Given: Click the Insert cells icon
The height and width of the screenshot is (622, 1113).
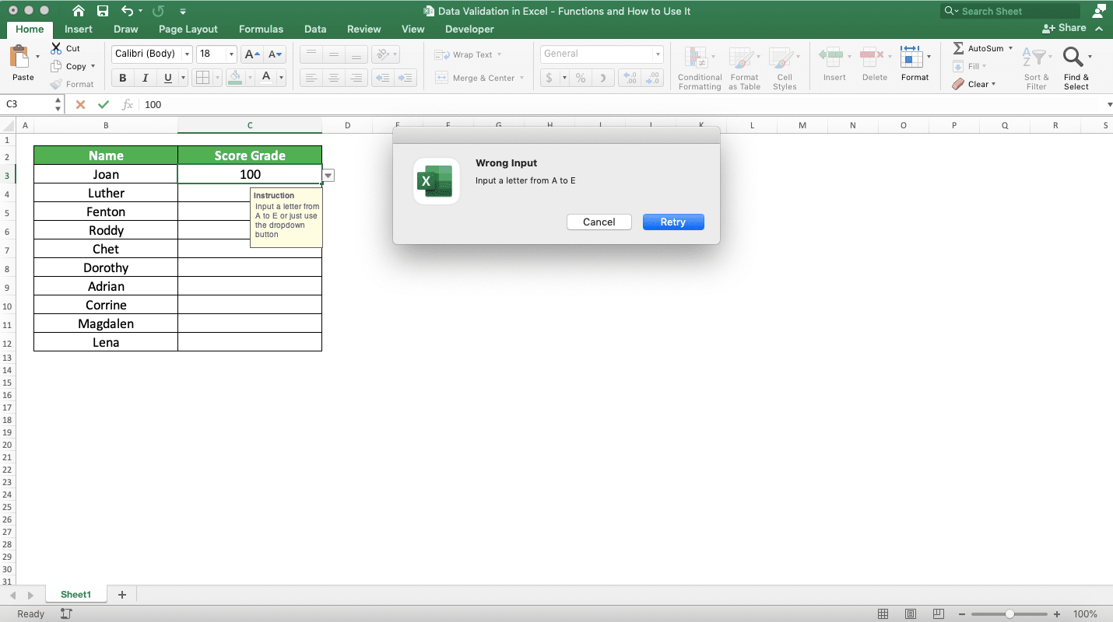Looking at the screenshot, I should tap(830, 56).
